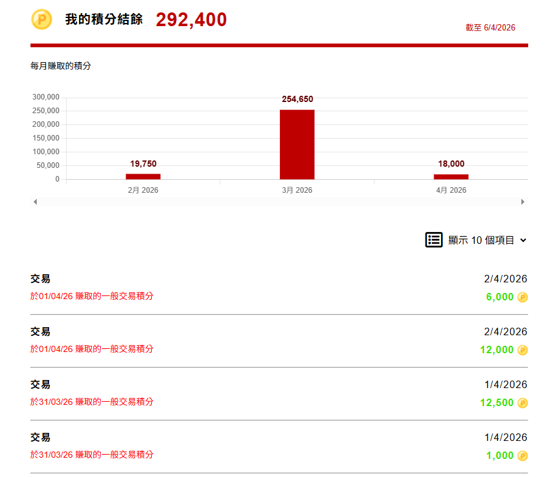545x477 pixels.
Task: Click the 12,500 points amount
Action: click(x=496, y=402)
